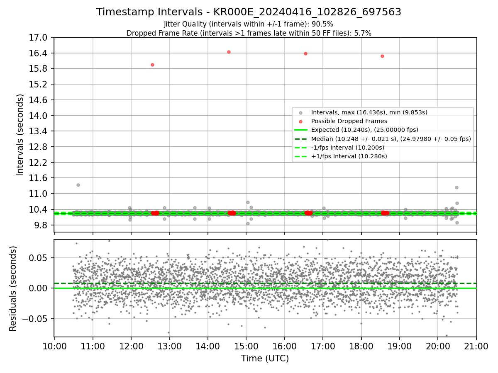Click the '20:00' x-axis tick label

[x=438, y=347]
